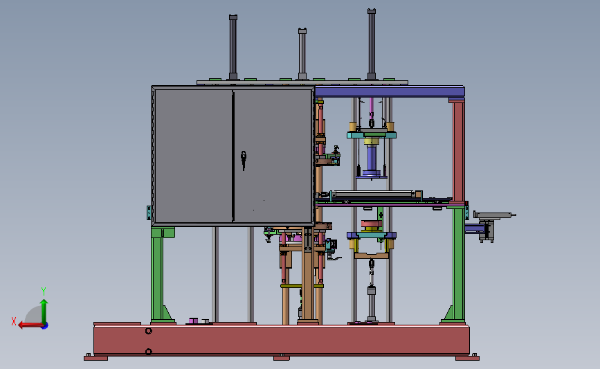
Task: Click the red X axis arrow of the triad
Action: coord(30,325)
